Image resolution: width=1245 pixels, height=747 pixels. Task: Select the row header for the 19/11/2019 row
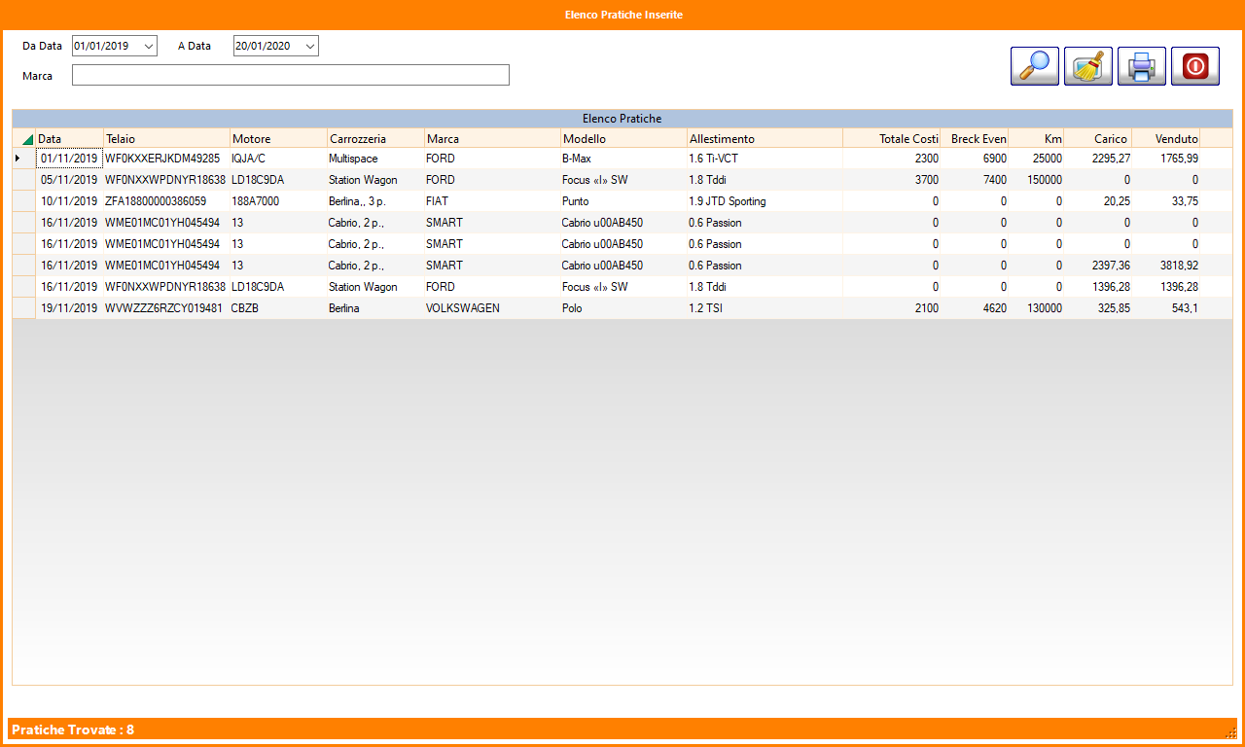pyautogui.click(x=24, y=307)
